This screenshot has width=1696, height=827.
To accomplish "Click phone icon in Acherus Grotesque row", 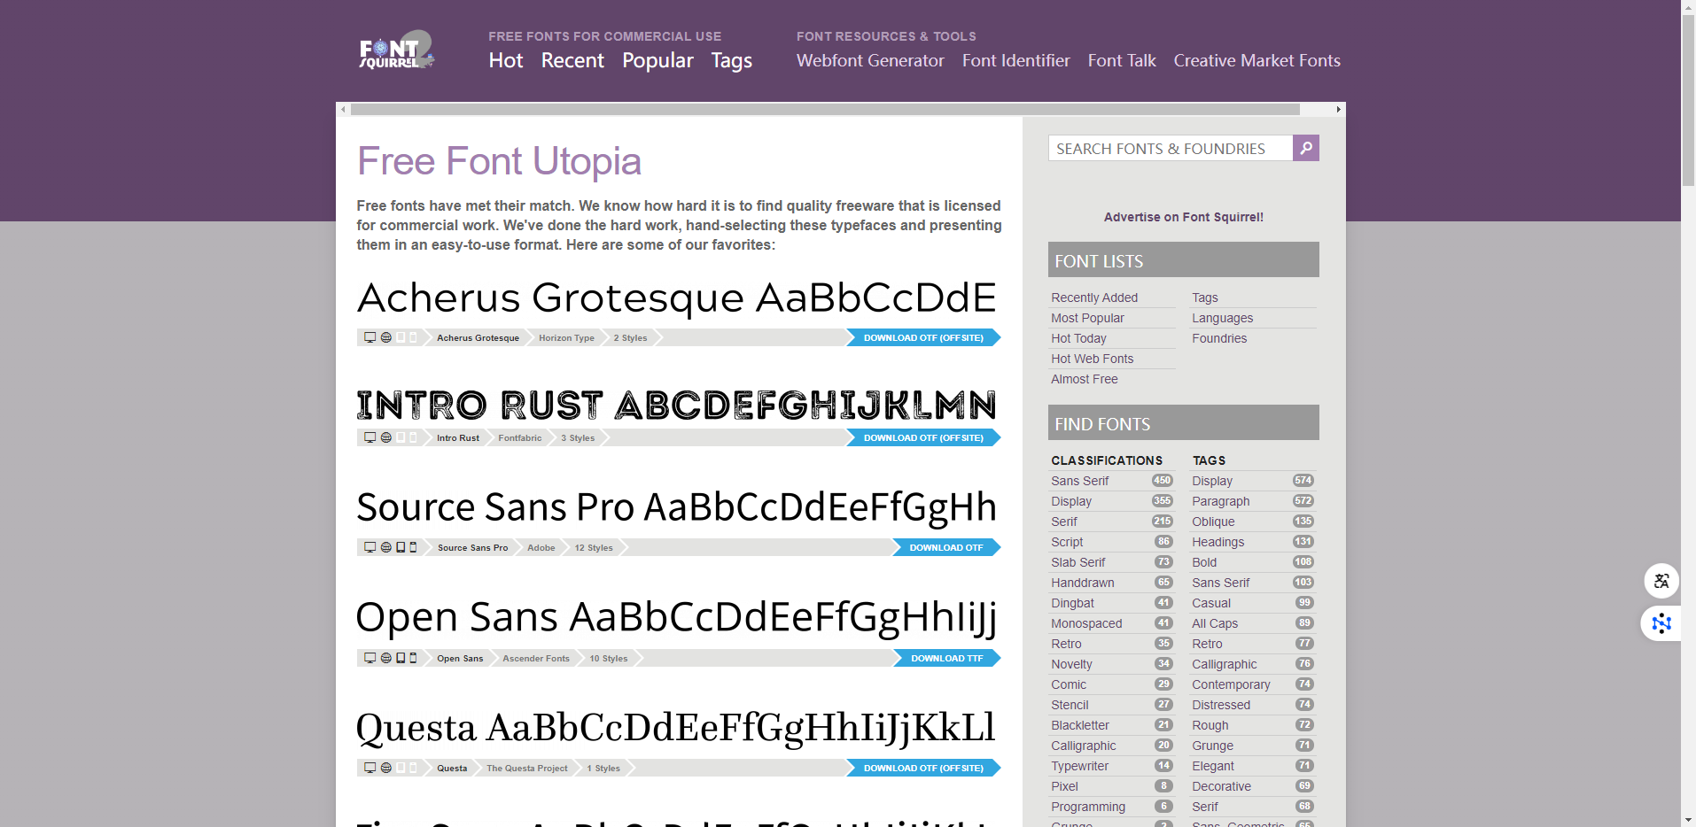I will click(x=413, y=337).
